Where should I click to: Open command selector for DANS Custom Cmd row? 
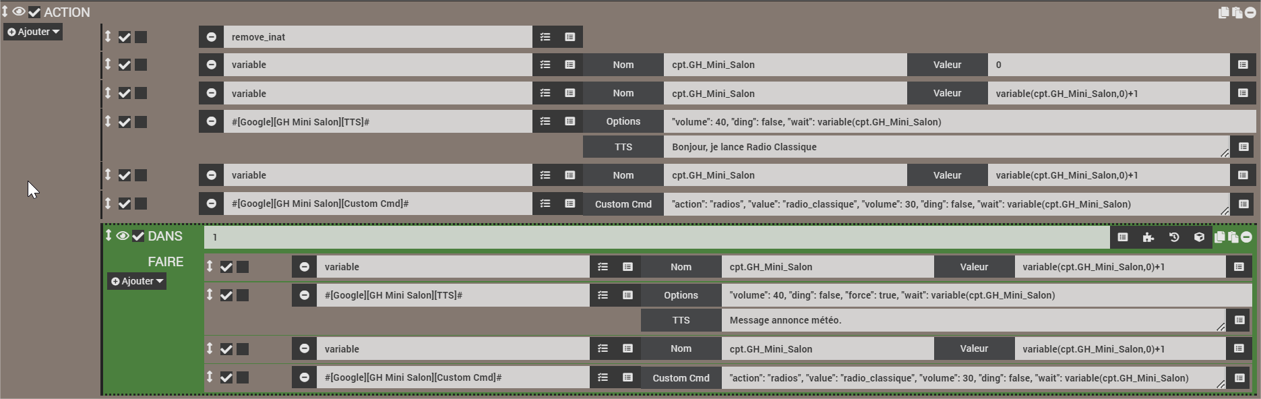[x=627, y=377]
